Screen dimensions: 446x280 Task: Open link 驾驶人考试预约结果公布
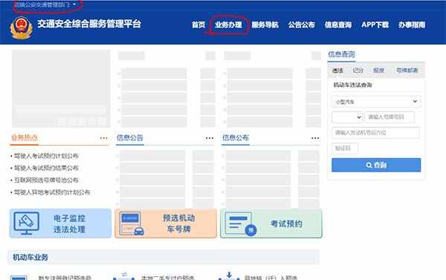(46, 168)
